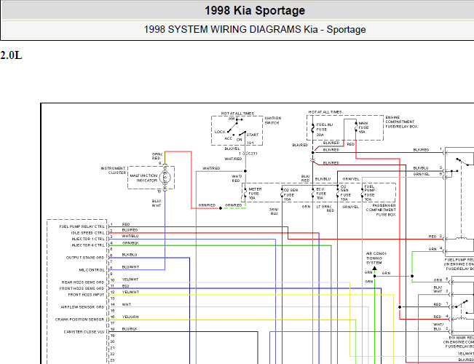Select the WHT wire label at pin 14
The image size is (474, 364).
pyautogui.click(x=127, y=304)
